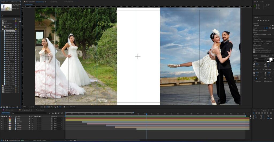Collapse the 'materia_otografico' folder
This screenshot has height=142, width=274.
click(1, 29)
